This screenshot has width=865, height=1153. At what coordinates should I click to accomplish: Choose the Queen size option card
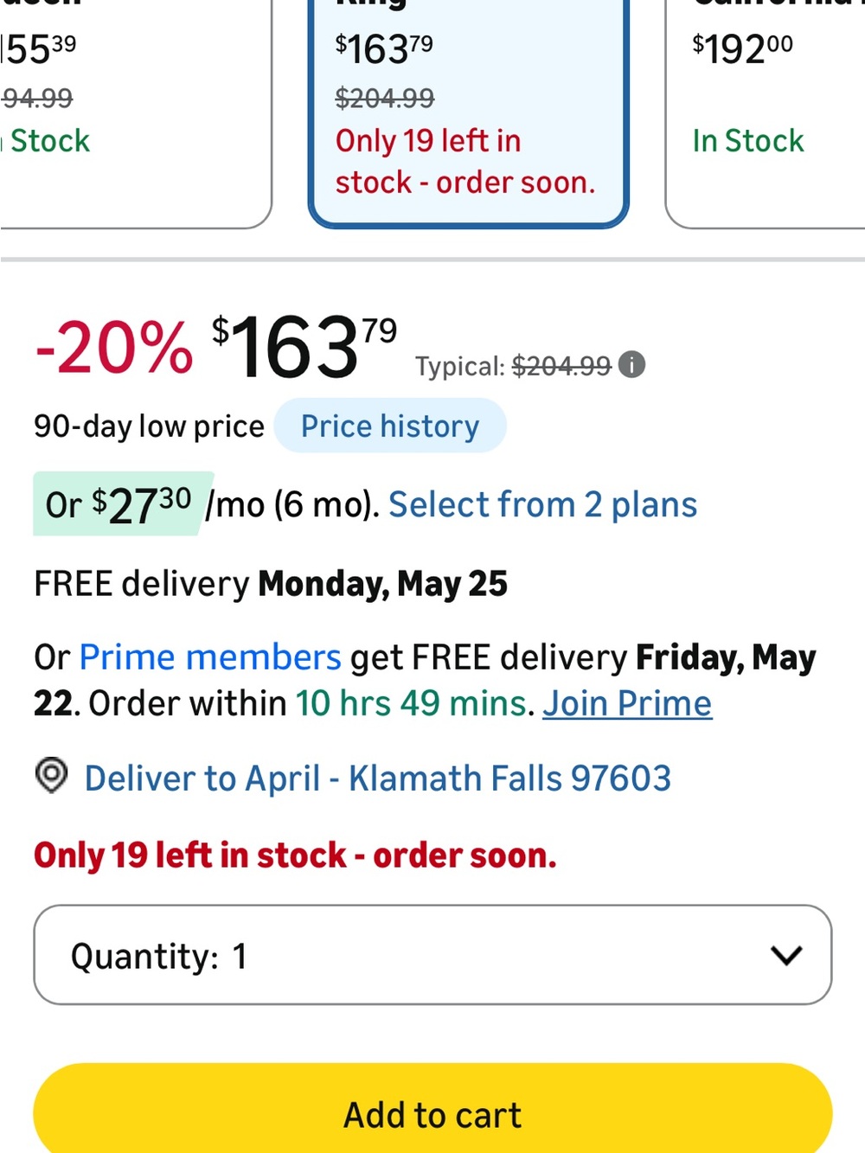click(x=134, y=112)
